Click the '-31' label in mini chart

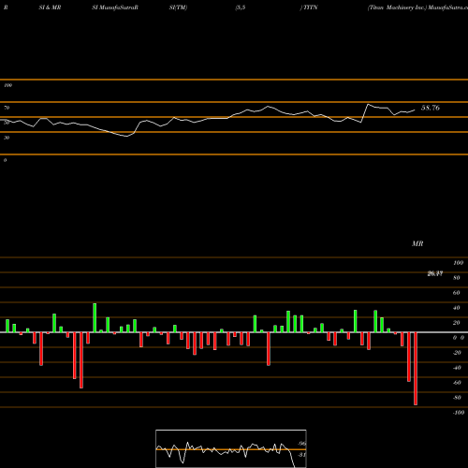tap(301, 455)
